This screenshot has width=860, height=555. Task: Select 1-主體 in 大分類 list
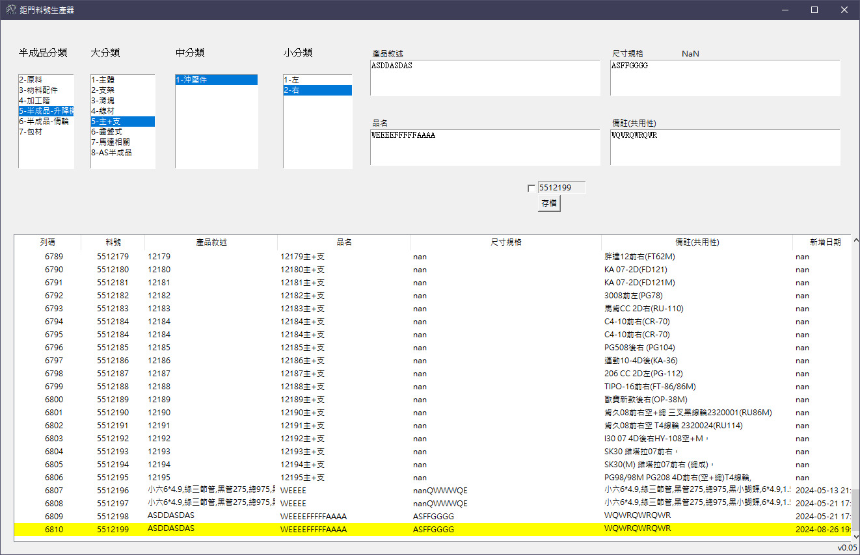(103, 80)
